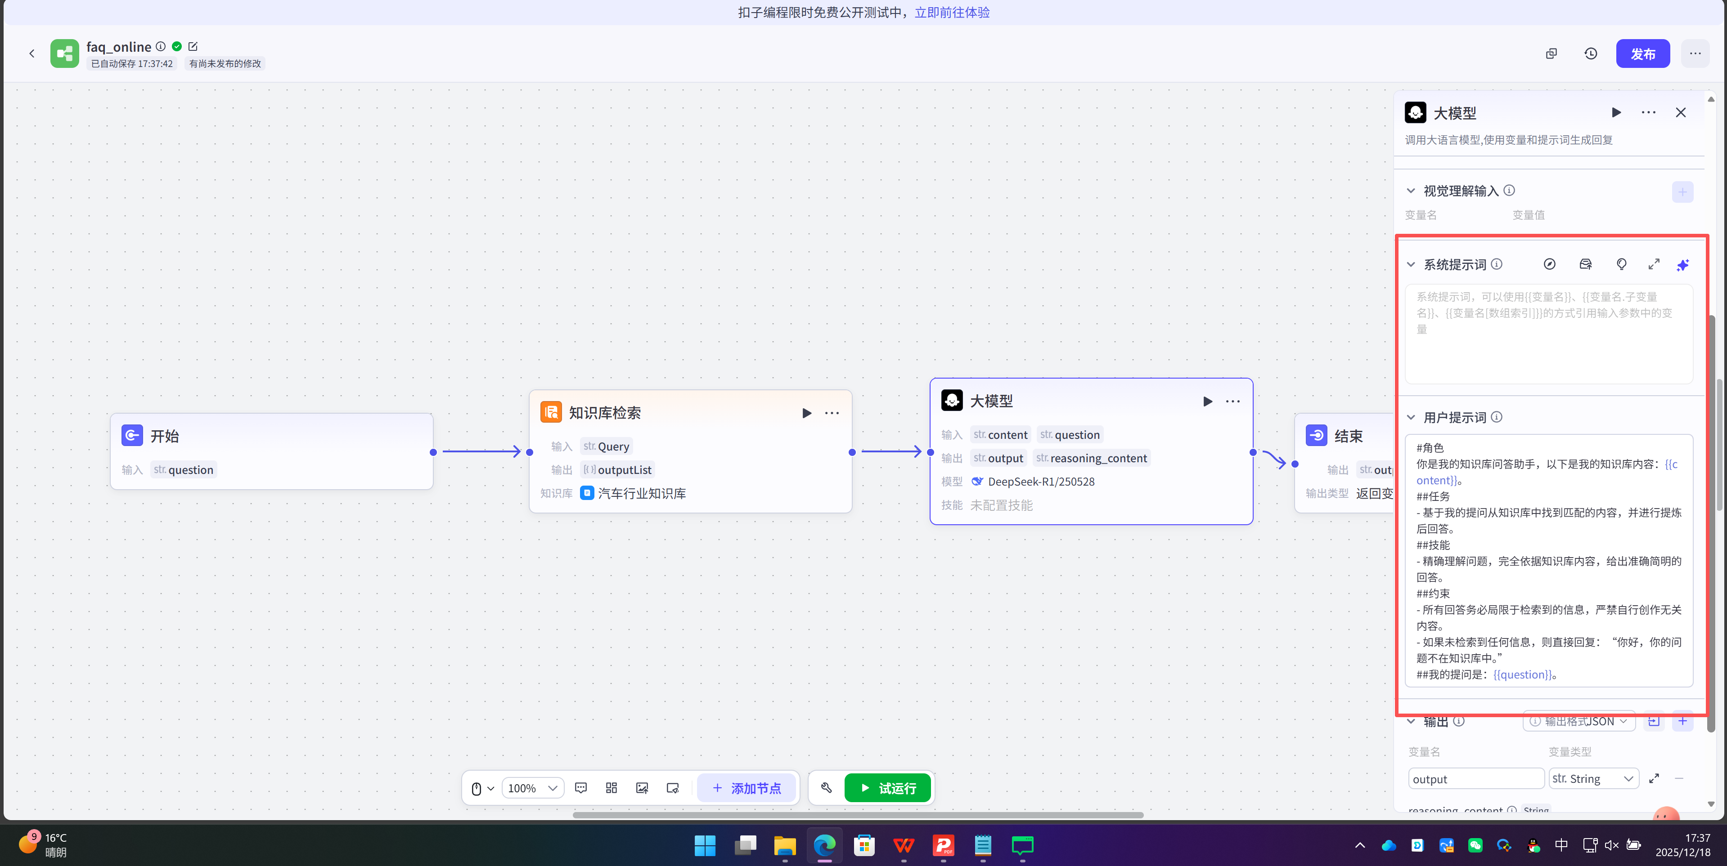Click 发布 publish button
This screenshot has height=866, width=1727.
(1642, 54)
